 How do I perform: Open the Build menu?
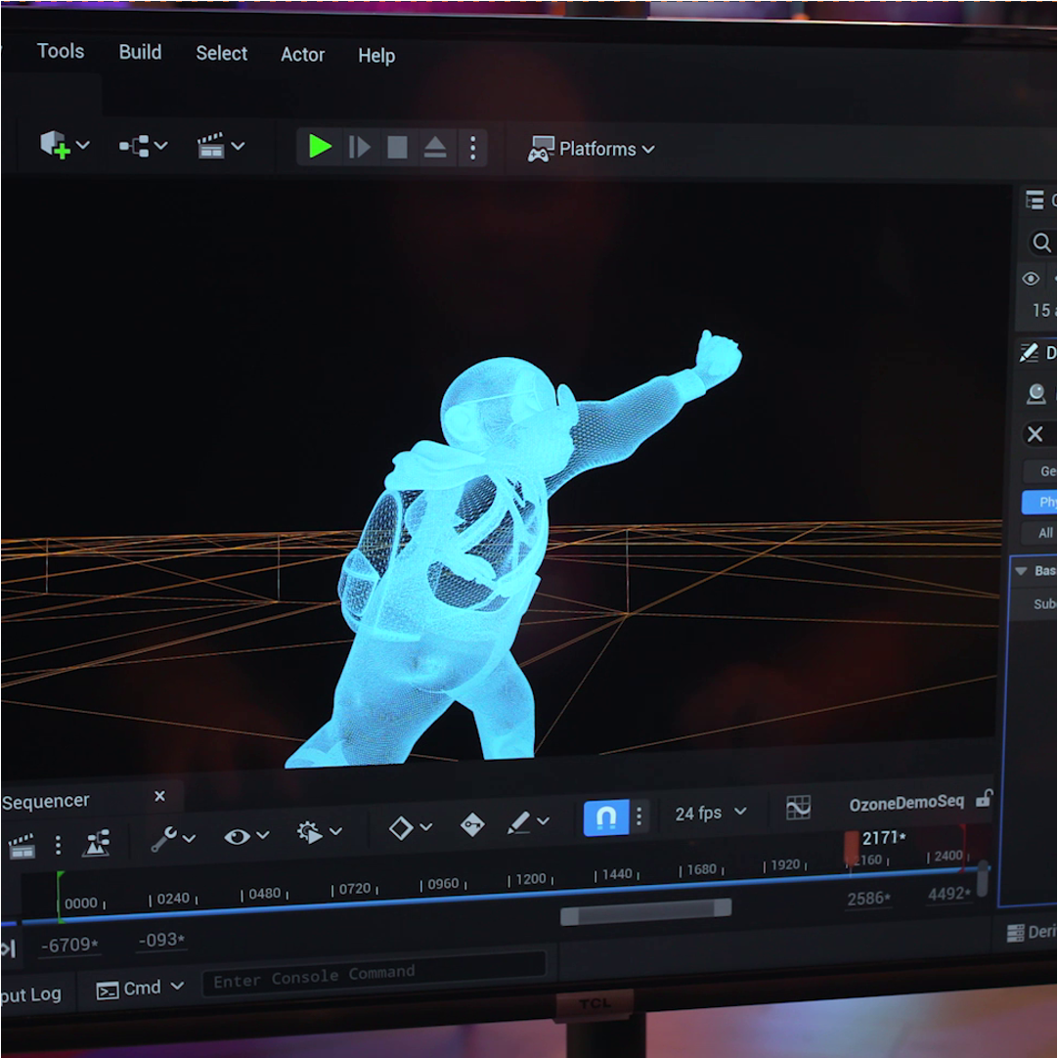tap(139, 53)
